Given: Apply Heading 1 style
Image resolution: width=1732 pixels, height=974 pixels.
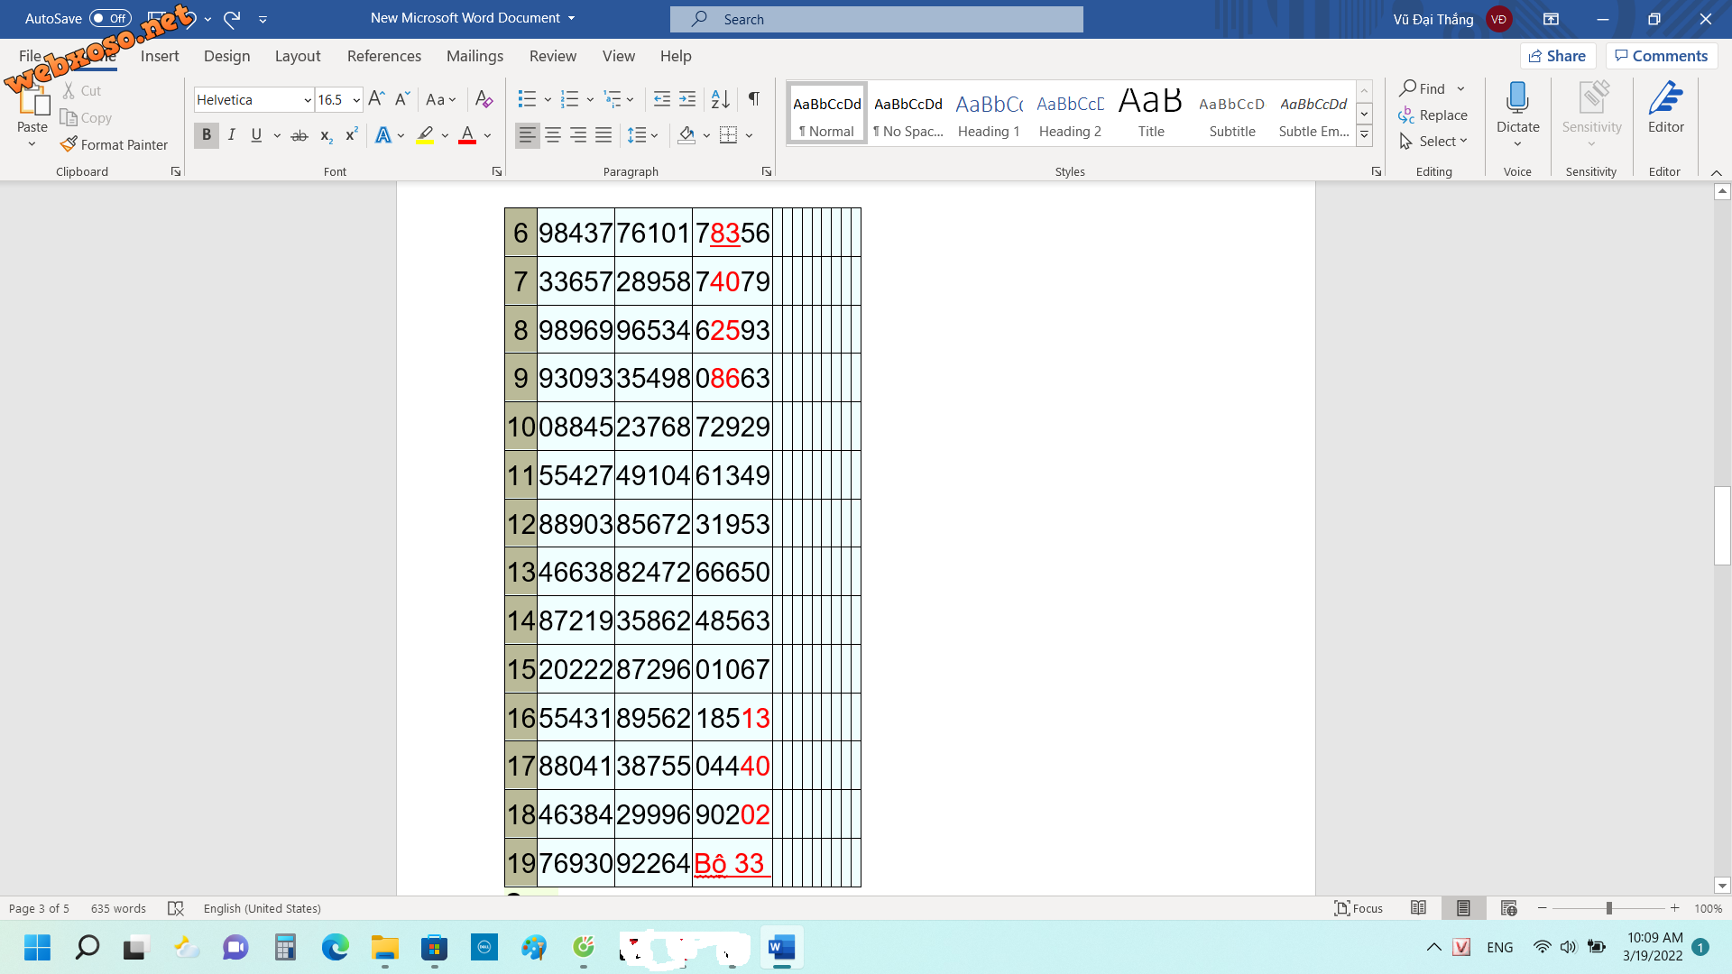Looking at the screenshot, I should (x=989, y=113).
